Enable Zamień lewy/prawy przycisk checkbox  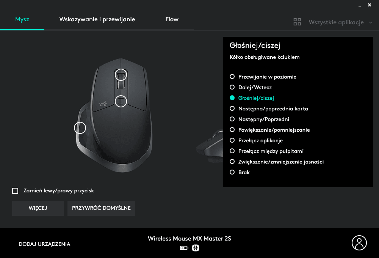pyautogui.click(x=15, y=191)
